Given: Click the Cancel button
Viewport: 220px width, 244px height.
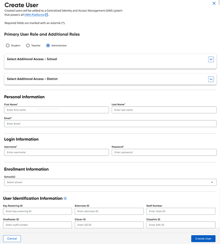Looking at the screenshot, I should [x=12, y=238].
